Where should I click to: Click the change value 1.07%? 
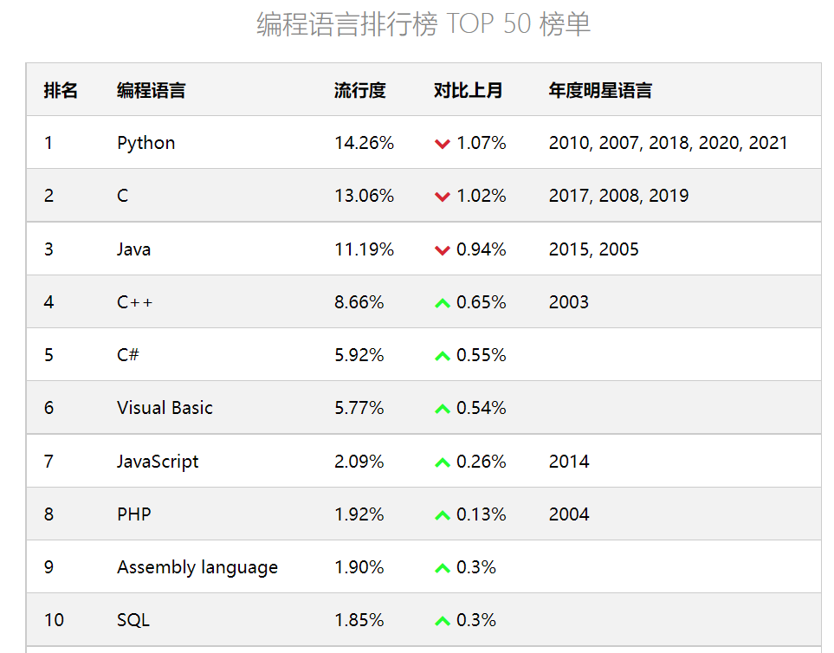point(482,143)
